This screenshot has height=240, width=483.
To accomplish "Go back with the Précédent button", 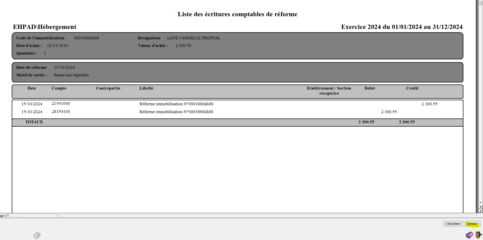I will (x=452, y=224).
